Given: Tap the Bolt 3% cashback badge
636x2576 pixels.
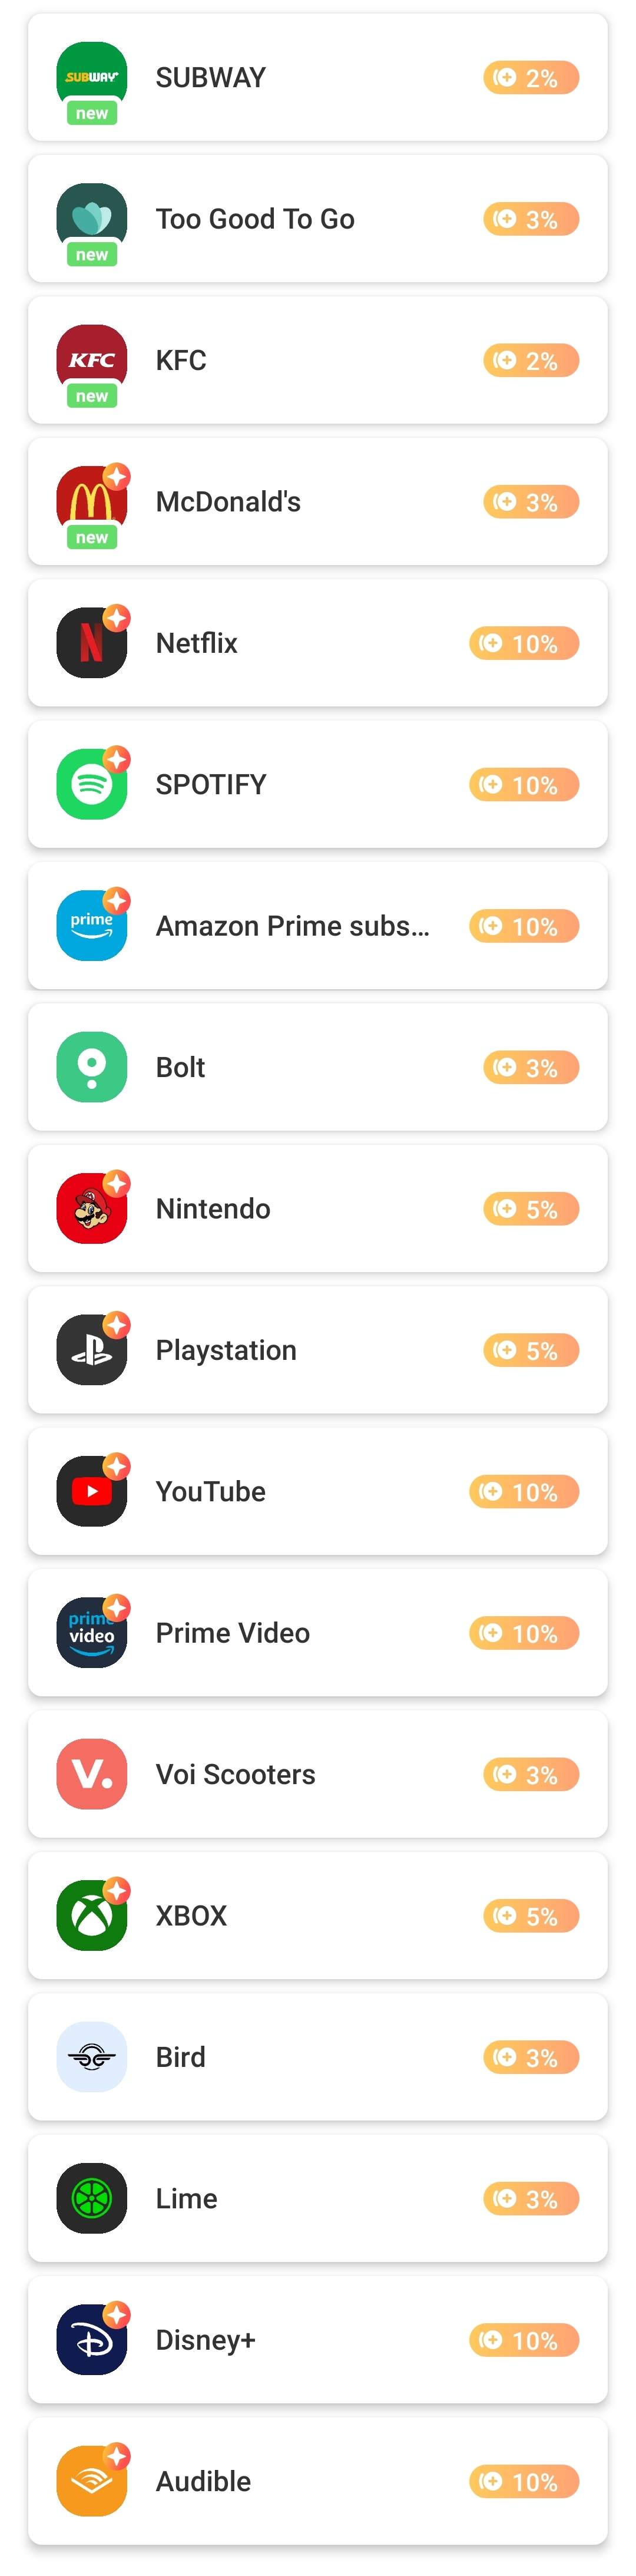Looking at the screenshot, I should pos(531,1067).
